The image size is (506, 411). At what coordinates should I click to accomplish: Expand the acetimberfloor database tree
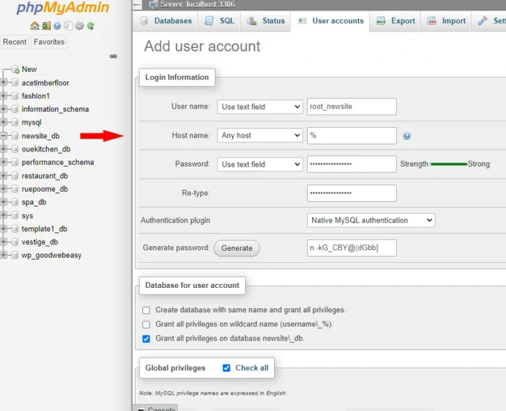(x=3, y=82)
